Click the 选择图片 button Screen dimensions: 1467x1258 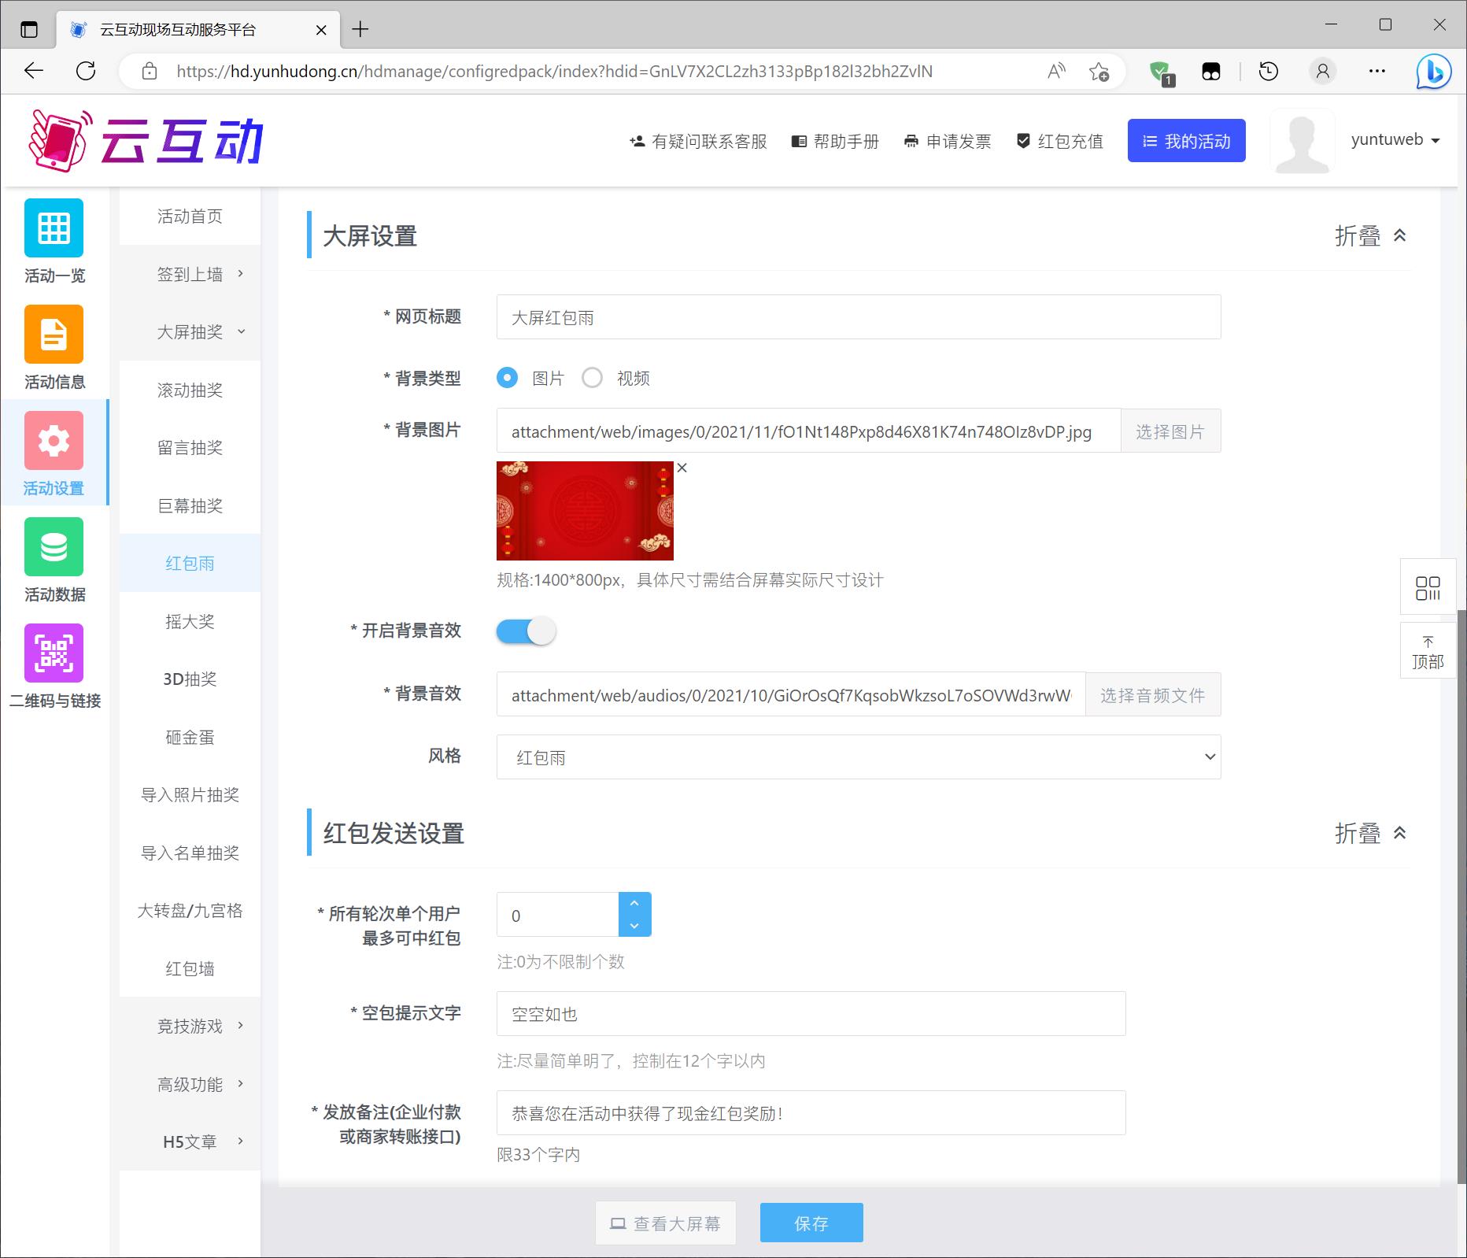coord(1170,431)
